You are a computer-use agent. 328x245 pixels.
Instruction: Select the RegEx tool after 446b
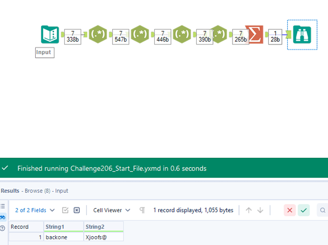[182, 34]
